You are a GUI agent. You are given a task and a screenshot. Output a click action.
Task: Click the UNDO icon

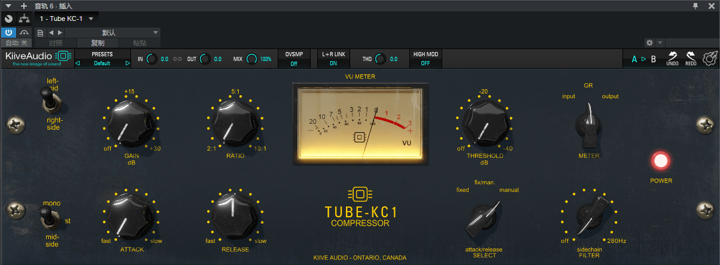point(672,58)
